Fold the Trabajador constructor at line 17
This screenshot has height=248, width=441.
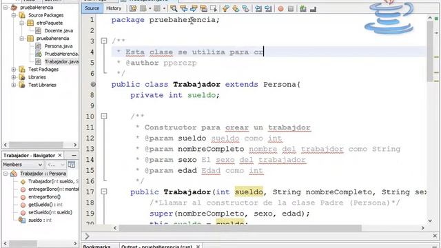(104, 192)
